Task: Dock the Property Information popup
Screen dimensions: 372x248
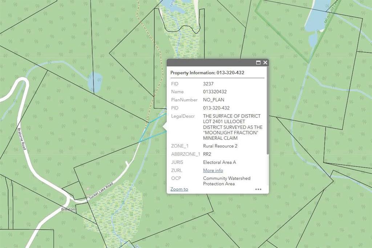Action: click(x=259, y=63)
